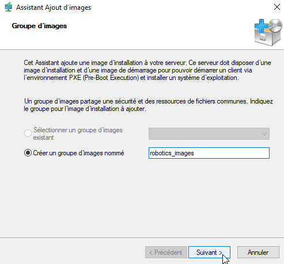Select the 'Créer un groupe d'images nommé' radio button
This screenshot has width=284, height=264.
point(28,153)
